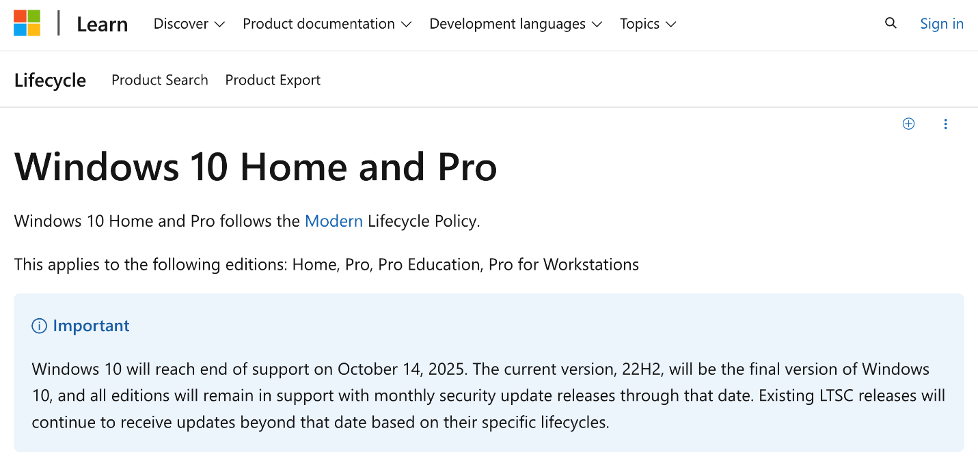Open the Lifecycle section title link
Viewport: 978px width, 465px height.
[x=50, y=81]
